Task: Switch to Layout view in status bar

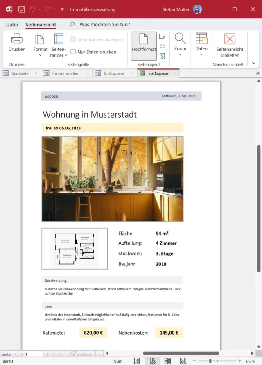Action: (x=167, y=361)
